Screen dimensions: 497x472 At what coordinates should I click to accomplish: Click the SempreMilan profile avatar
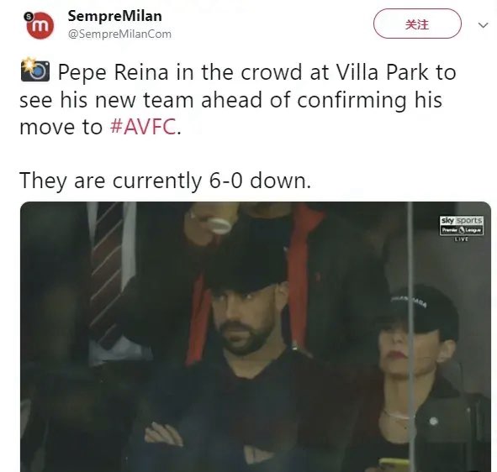[40, 25]
